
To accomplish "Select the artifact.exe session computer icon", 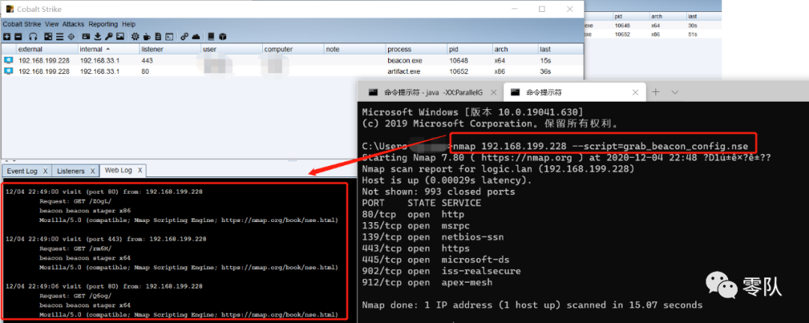I will pyautogui.click(x=8, y=72).
